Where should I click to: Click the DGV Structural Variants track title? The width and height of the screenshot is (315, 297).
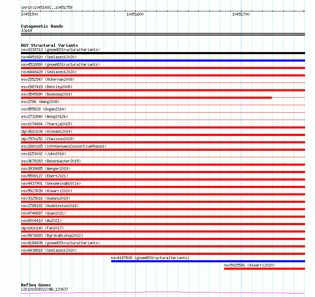point(50,45)
